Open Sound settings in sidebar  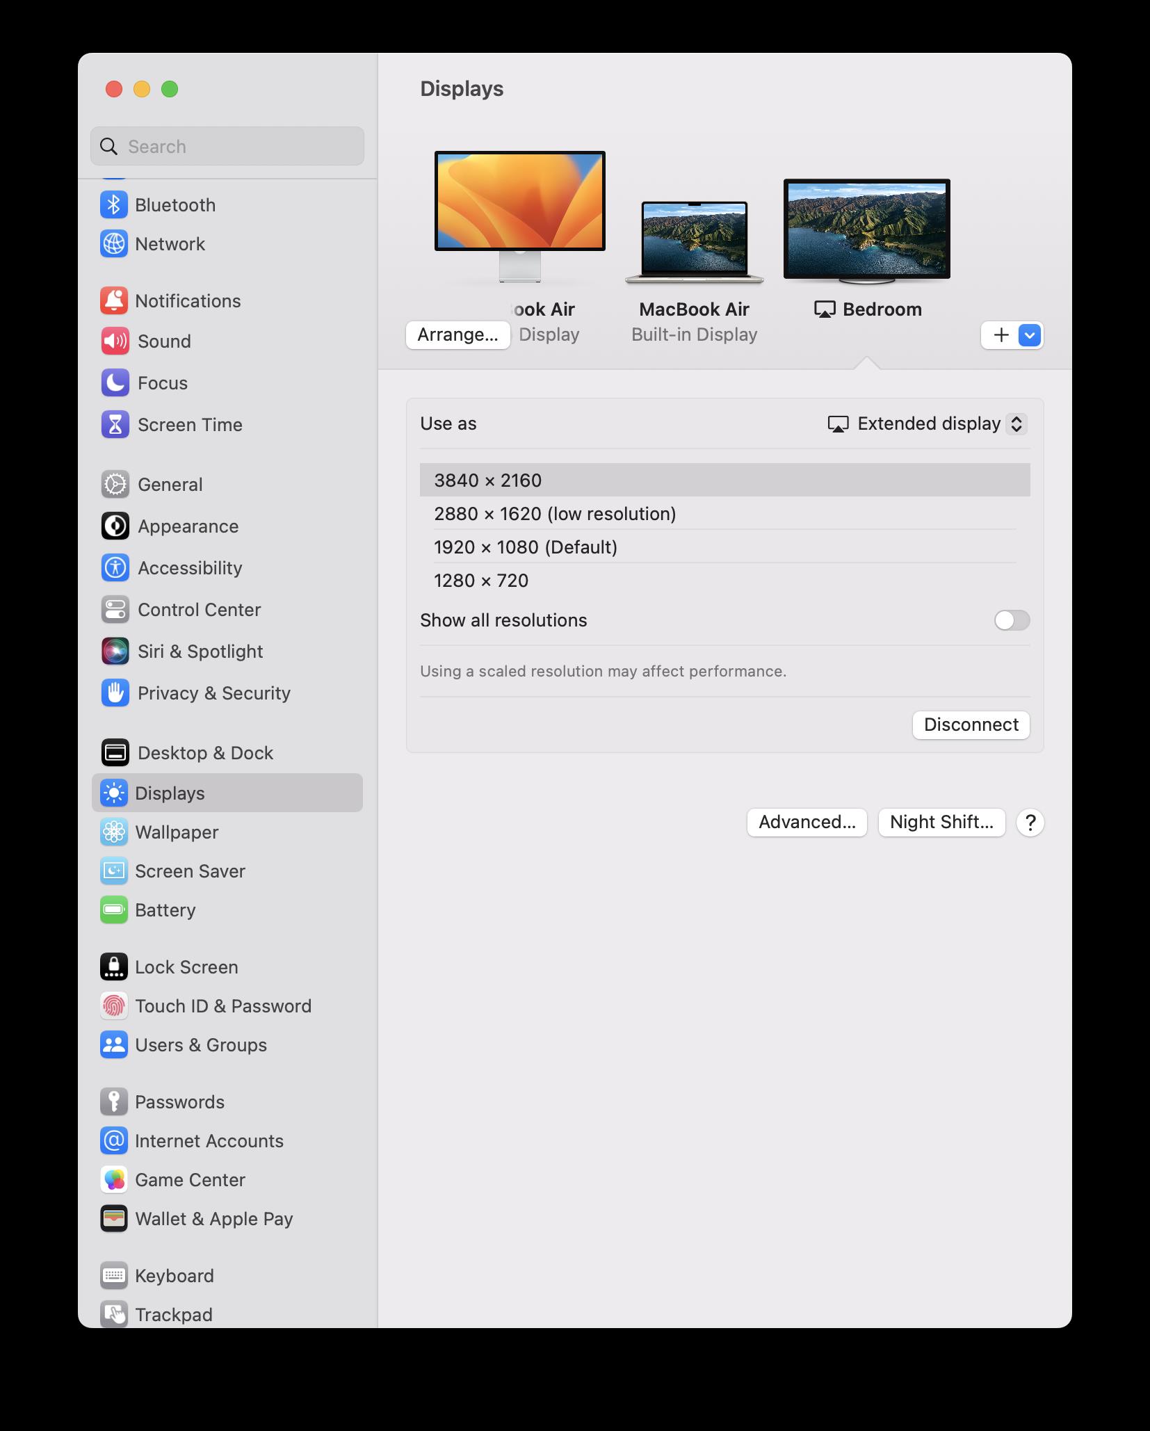pyautogui.click(x=164, y=341)
